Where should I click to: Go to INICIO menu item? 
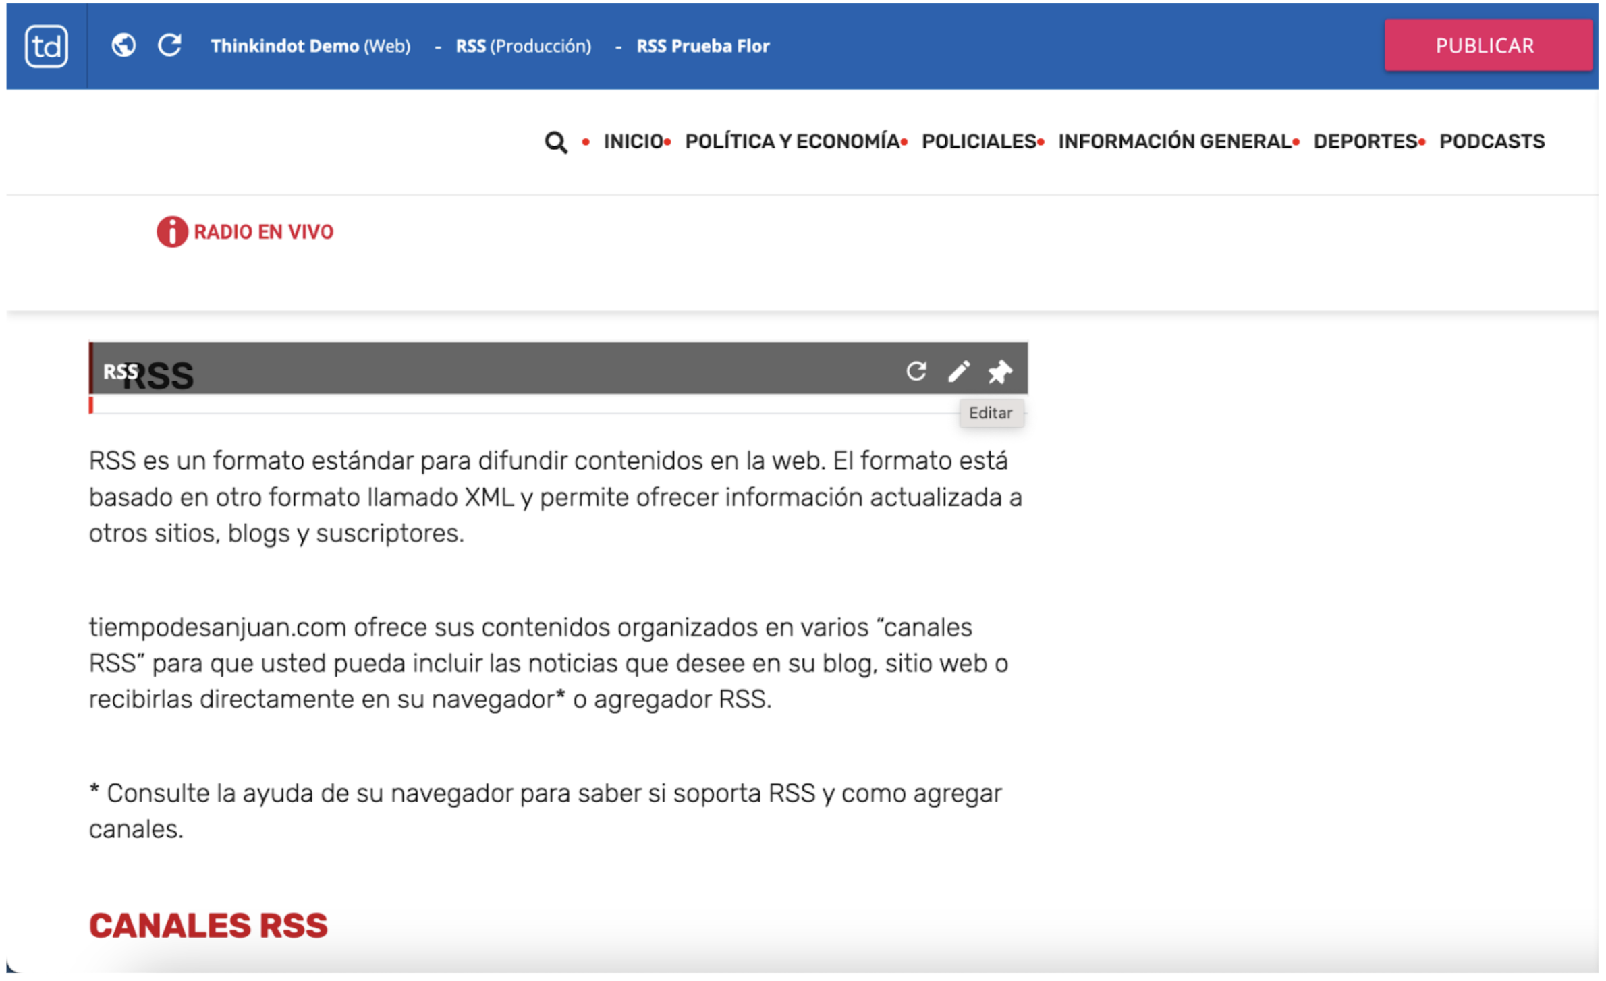[x=632, y=142]
